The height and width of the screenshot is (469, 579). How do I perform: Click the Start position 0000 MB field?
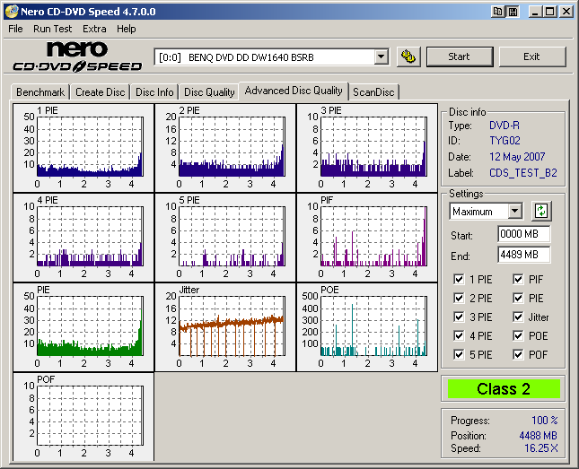523,234
